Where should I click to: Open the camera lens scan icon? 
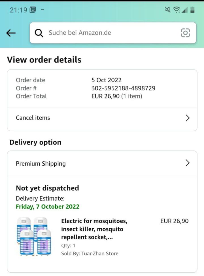[185, 33]
